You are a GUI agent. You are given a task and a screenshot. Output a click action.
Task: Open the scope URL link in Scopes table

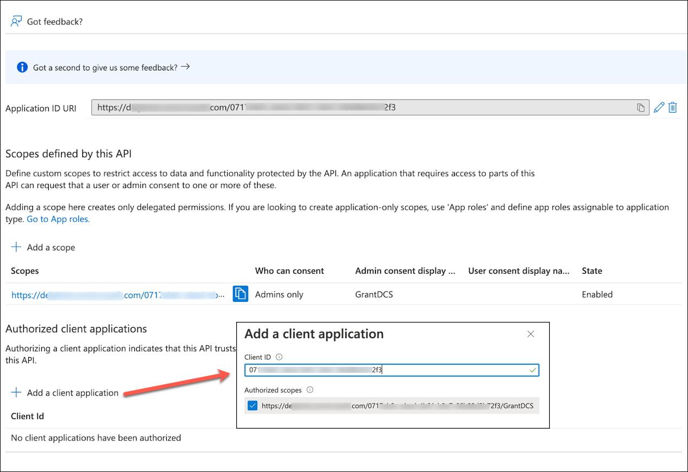click(116, 295)
